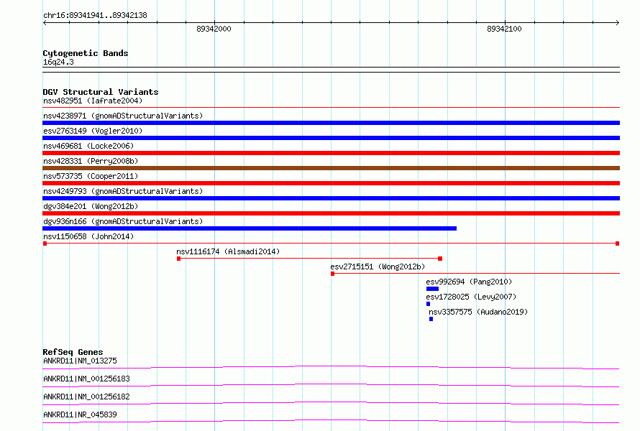Select nsv428331 (Perry2008b) label
The height and width of the screenshot is (431, 640).
pyautogui.click(x=91, y=161)
